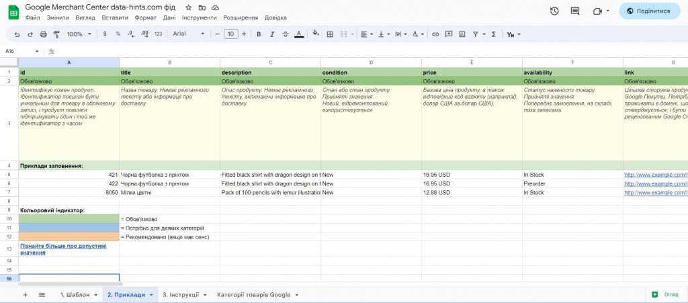The width and height of the screenshot is (688, 303).
Task: Open version history clock icon
Action: 554,11
